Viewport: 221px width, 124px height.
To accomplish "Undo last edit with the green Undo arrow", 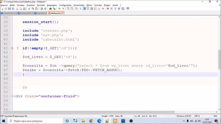I will (41, 9).
